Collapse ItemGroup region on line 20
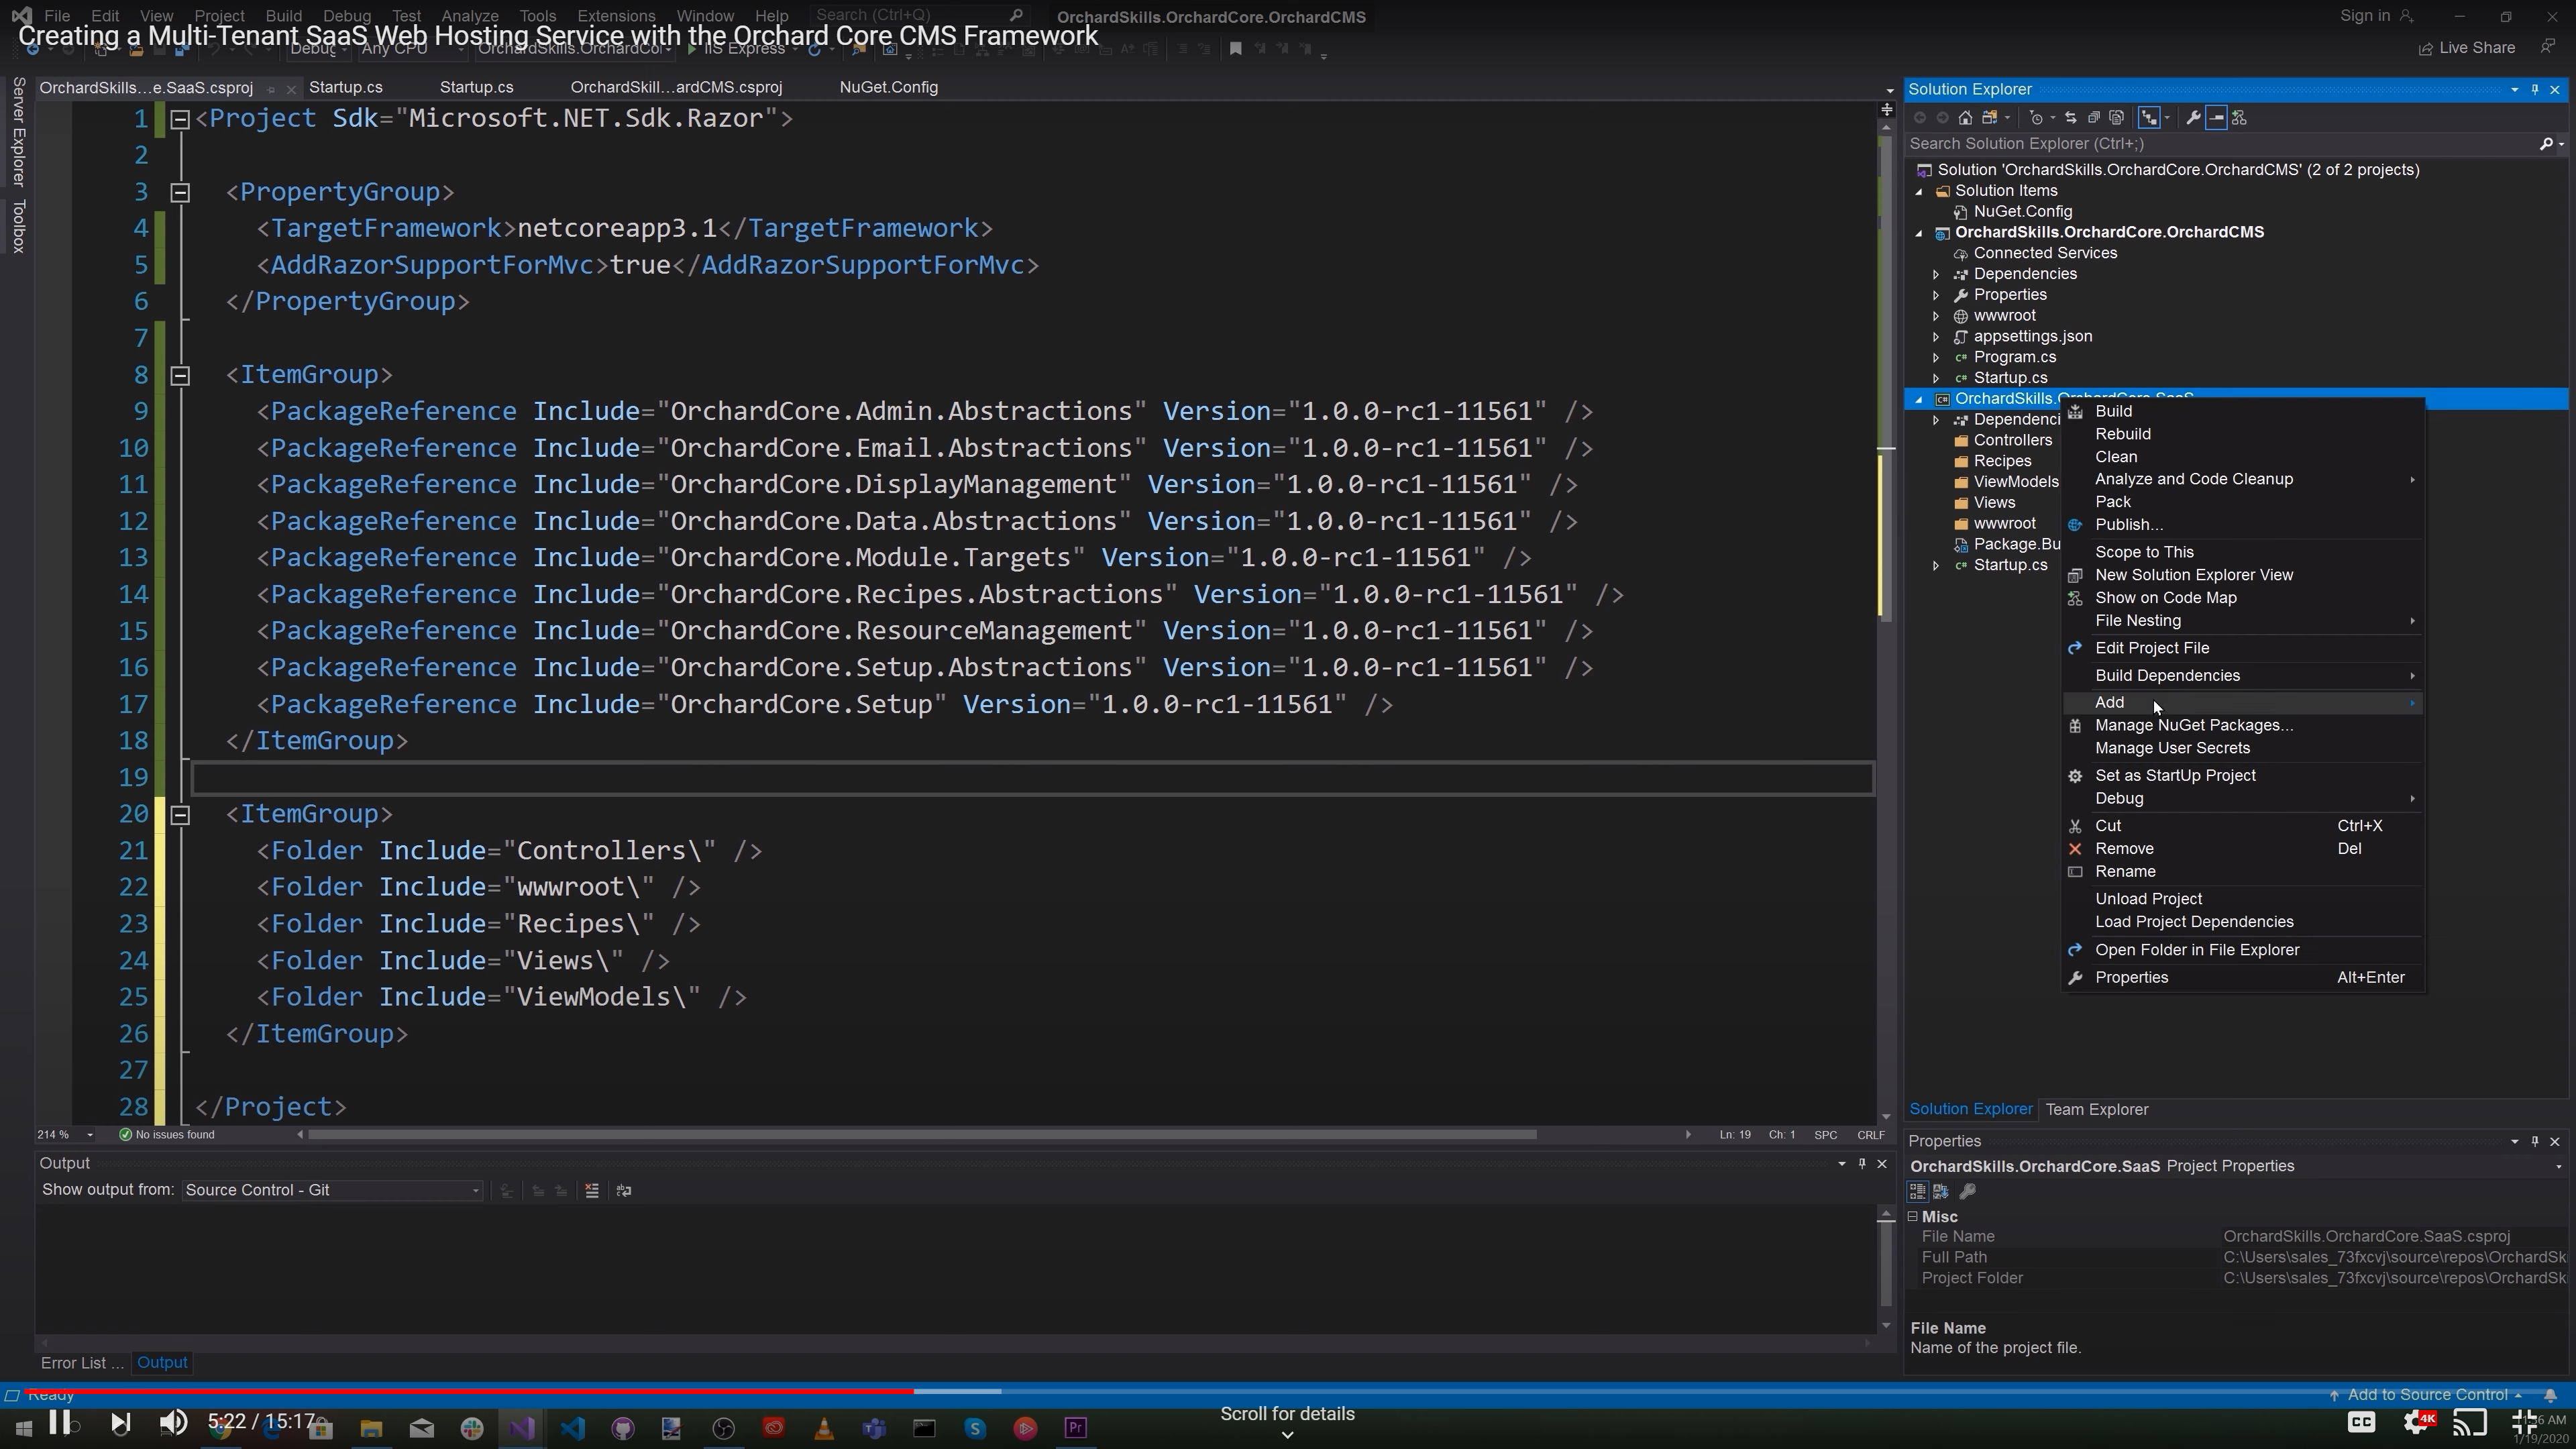 click(180, 815)
